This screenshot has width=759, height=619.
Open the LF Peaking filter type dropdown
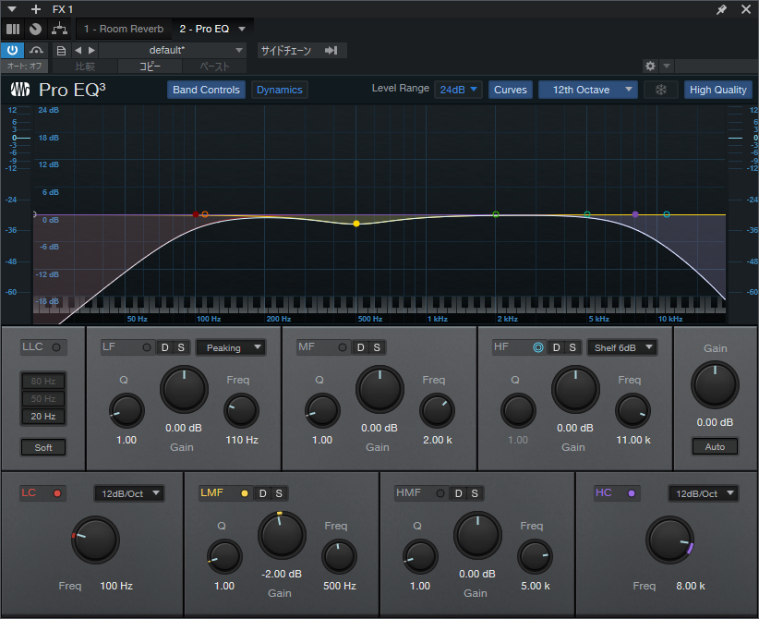231,347
